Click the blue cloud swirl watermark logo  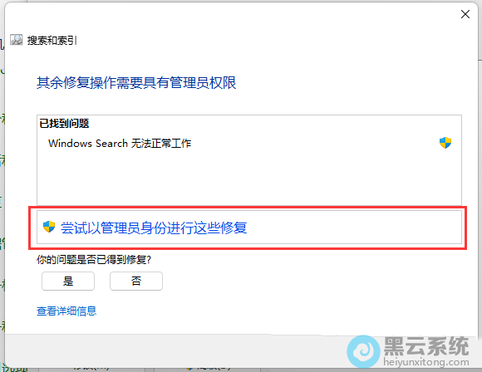coord(363,351)
